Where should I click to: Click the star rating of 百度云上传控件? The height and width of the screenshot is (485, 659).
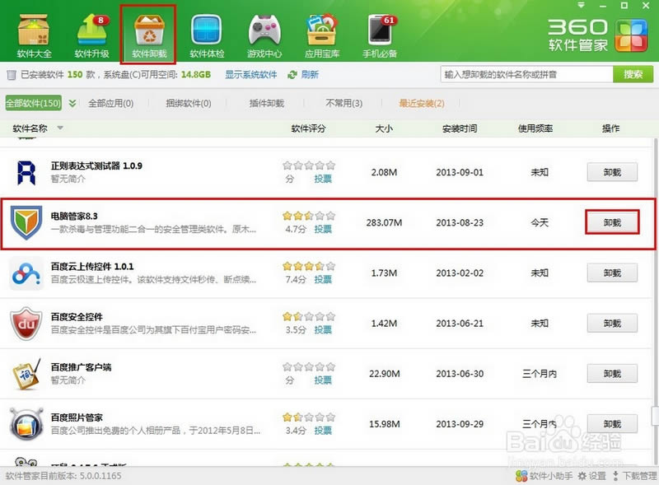[309, 267]
